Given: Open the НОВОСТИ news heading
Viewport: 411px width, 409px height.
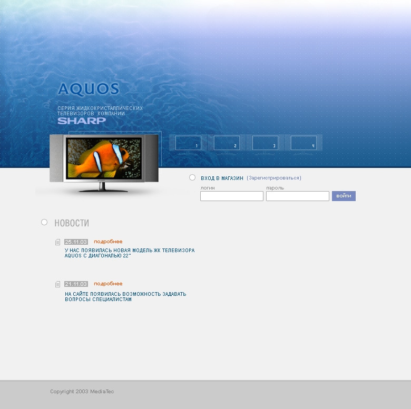Looking at the screenshot, I should [x=72, y=223].
